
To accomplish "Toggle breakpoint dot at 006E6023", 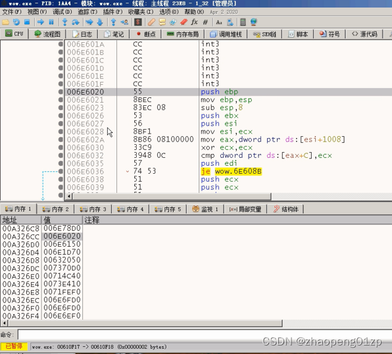I will [61, 107].
